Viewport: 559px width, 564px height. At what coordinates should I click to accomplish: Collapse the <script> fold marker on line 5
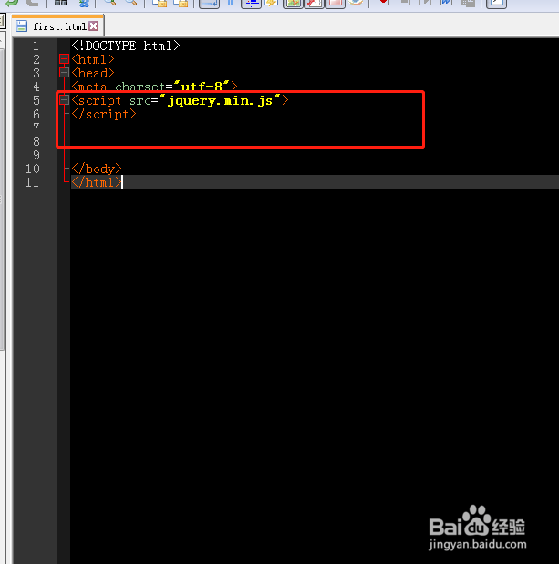[x=64, y=100]
